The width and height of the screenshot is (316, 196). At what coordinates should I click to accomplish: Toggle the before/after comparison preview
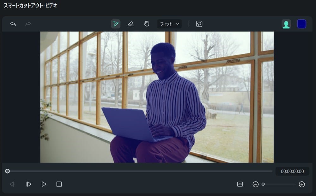[199, 24]
